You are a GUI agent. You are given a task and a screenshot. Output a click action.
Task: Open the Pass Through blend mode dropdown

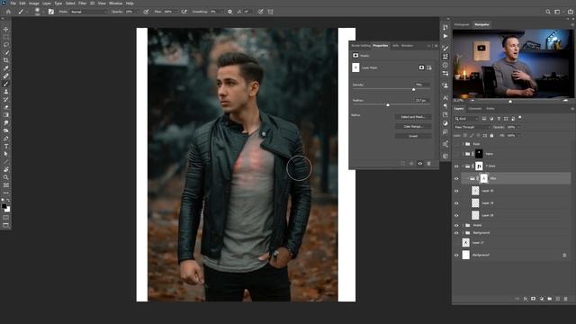coord(472,127)
